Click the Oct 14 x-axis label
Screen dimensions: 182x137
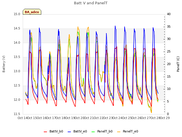pos(23,118)
